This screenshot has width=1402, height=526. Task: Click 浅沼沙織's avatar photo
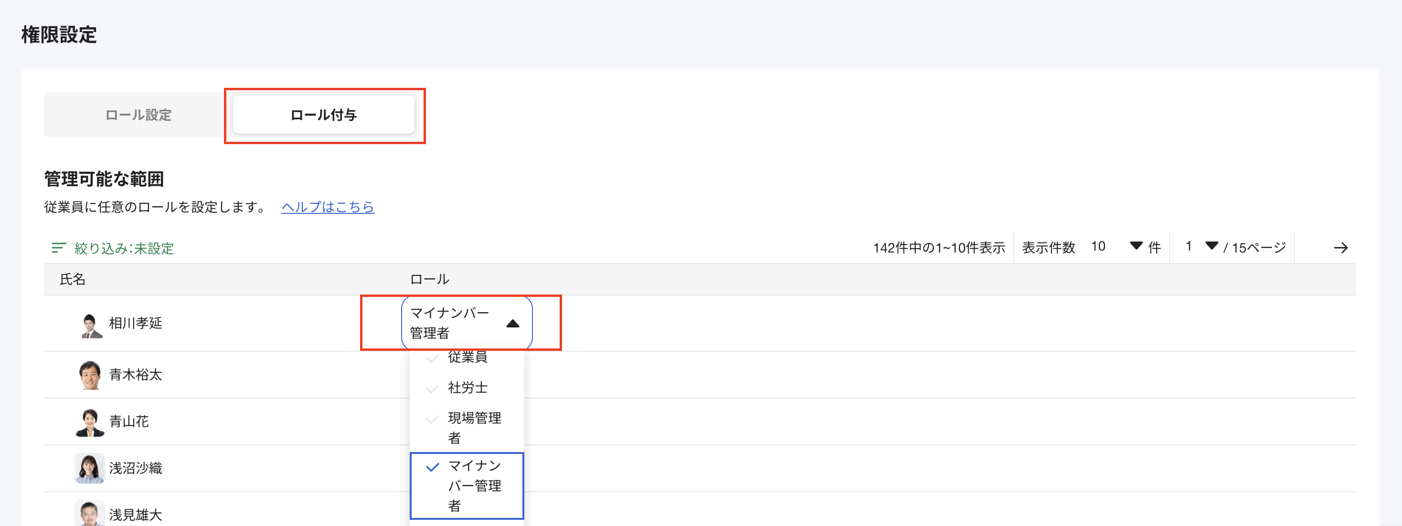pyautogui.click(x=90, y=468)
